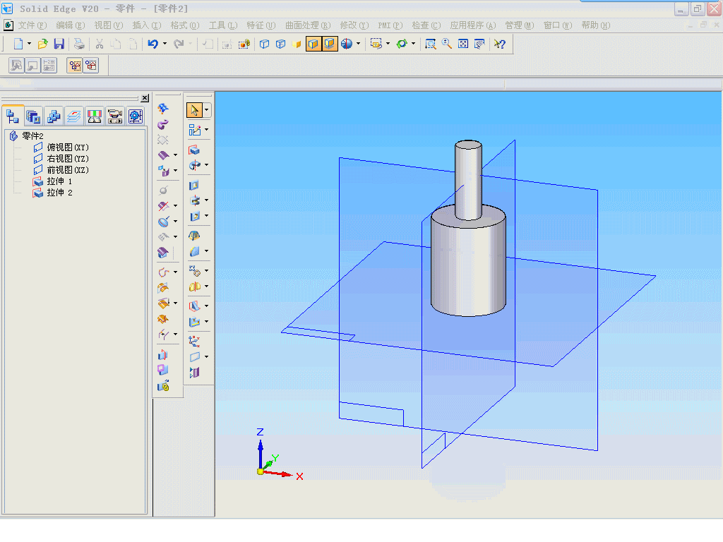Expand the Sketch tool dropdown arrow
Image resolution: width=723 pixels, height=542 pixels.
click(207, 130)
